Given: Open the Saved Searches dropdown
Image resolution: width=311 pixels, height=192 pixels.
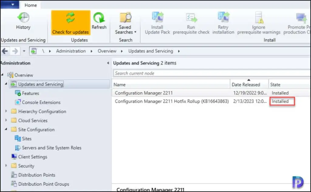Looking at the screenshot, I should (x=125, y=23).
